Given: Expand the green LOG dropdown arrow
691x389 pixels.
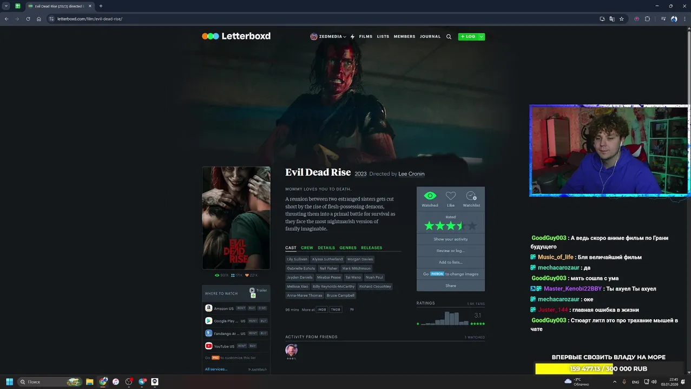Looking at the screenshot, I should [x=482, y=37].
